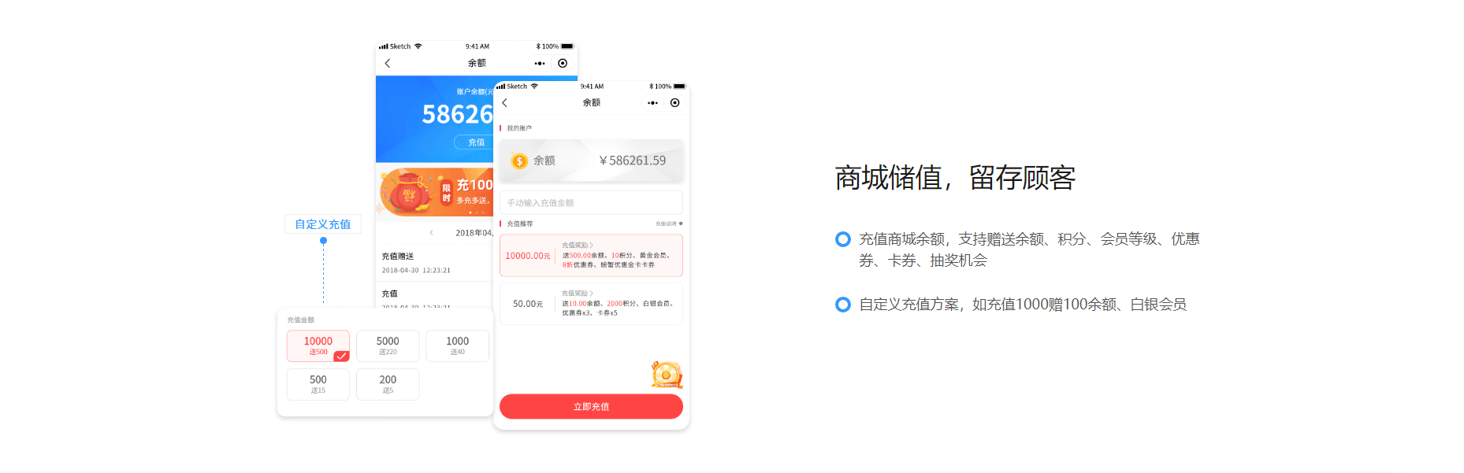Viewport: 1464px width, 473px height.
Task: Click the 自定义充值 label tag
Action: [323, 224]
